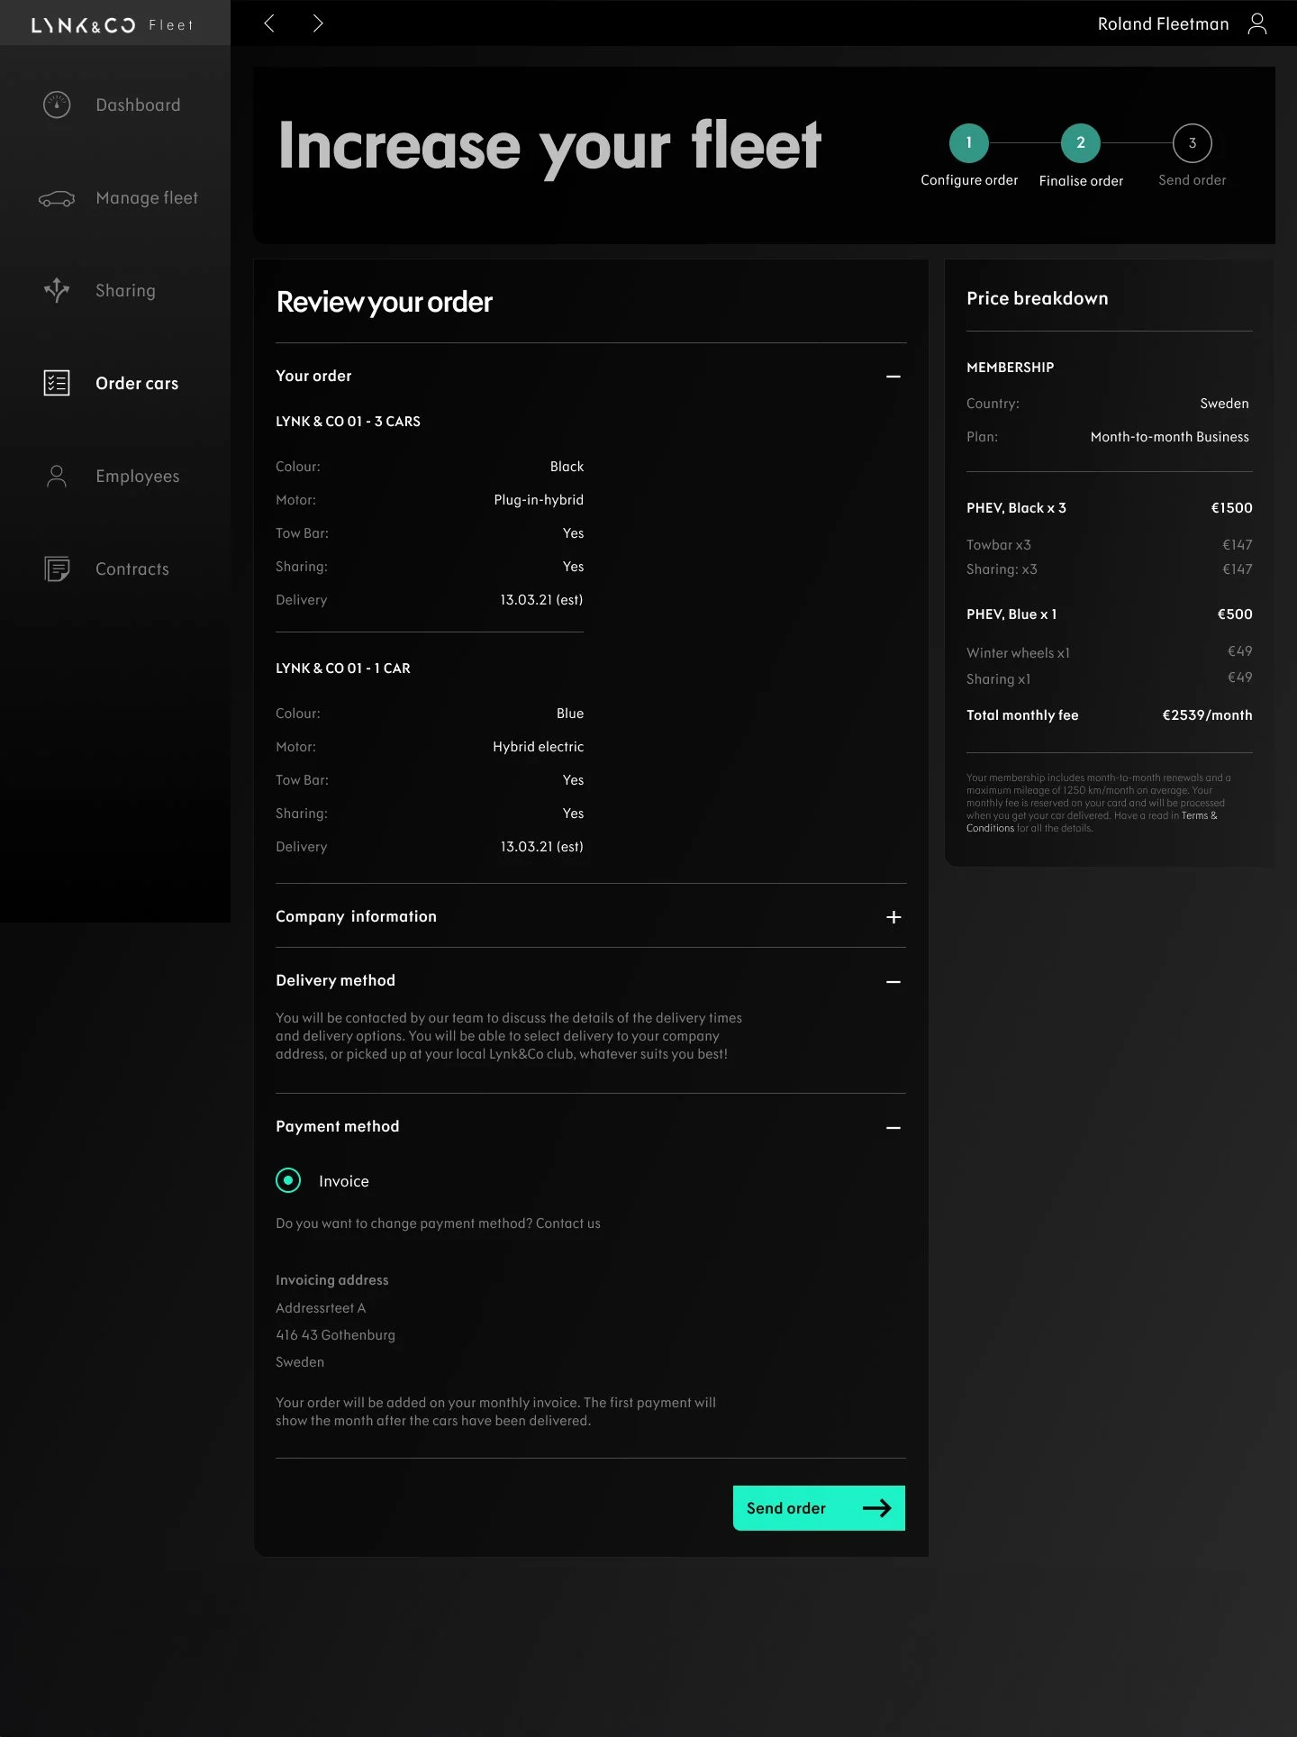Collapse the Your order section
The image size is (1297, 1737).
click(893, 376)
